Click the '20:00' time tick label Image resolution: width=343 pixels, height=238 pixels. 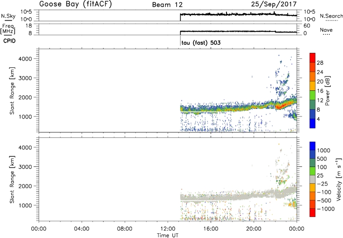(253, 229)
